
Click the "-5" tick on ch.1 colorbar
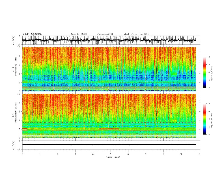pos(208,72)
